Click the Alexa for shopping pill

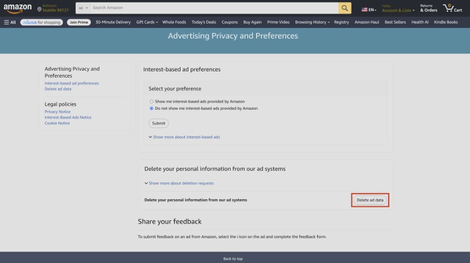coord(42,22)
